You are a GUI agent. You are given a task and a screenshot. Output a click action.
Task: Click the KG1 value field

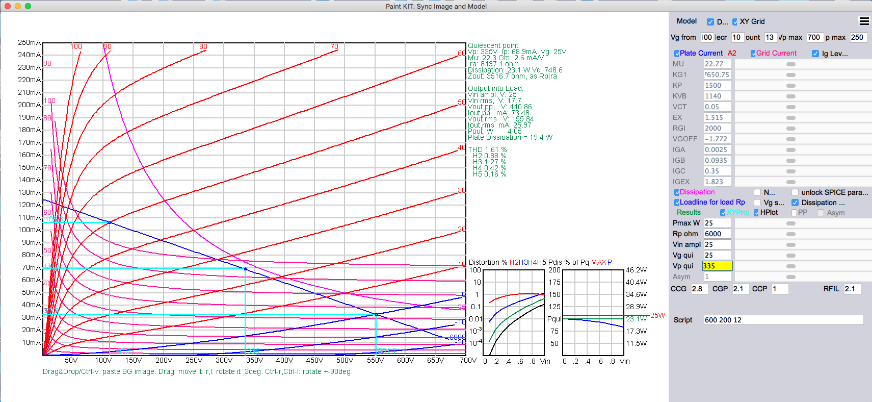coord(717,74)
